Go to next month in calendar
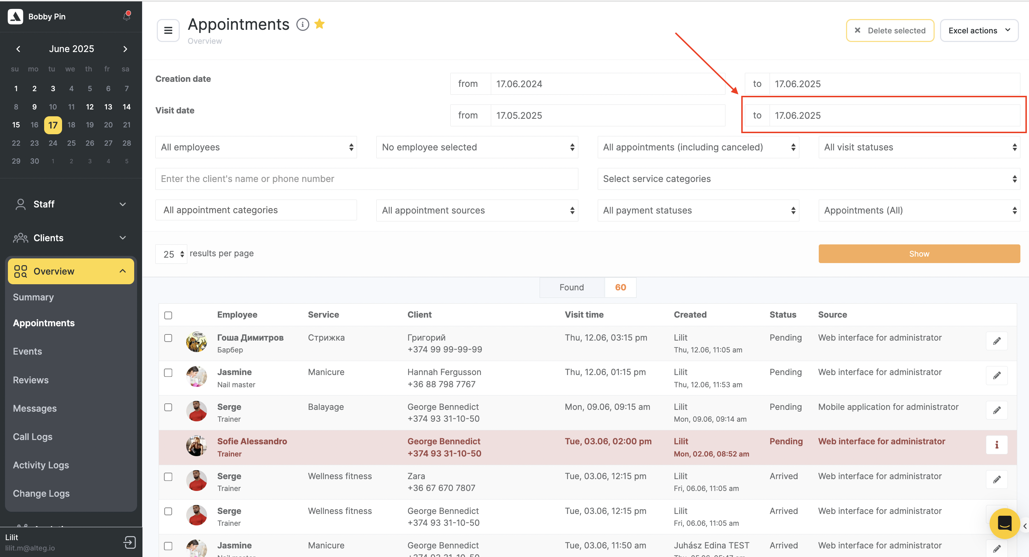Image resolution: width=1029 pixels, height=557 pixels. pos(126,49)
